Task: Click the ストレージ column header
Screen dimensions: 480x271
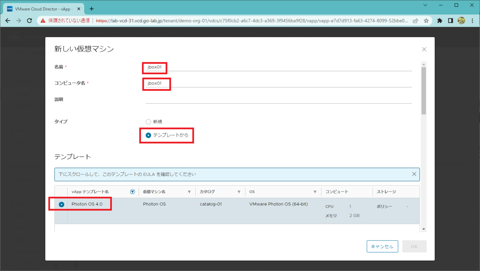Action: coord(386,192)
